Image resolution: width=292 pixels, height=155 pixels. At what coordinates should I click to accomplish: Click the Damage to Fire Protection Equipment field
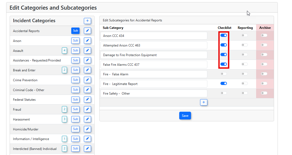(154, 55)
